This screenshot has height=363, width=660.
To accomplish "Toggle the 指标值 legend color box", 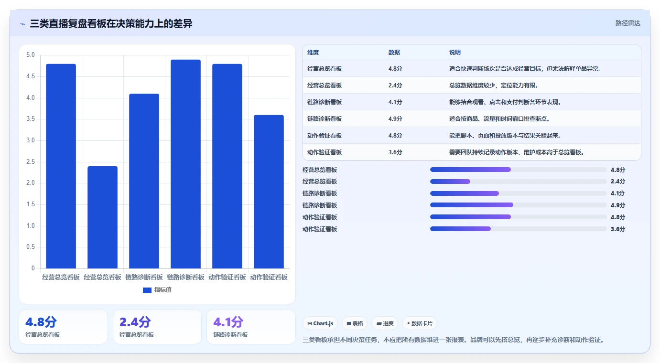I will [x=147, y=290].
